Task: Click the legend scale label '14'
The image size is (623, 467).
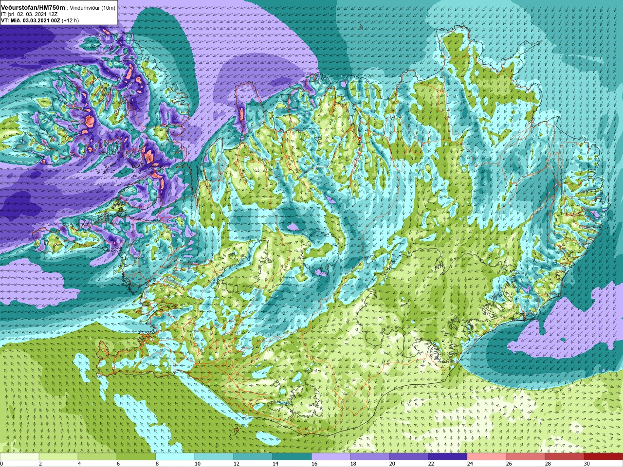Action: coord(275,464)
